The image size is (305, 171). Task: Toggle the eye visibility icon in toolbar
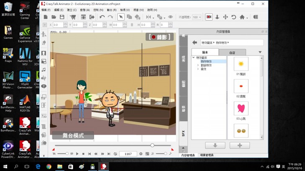(171, 17)
